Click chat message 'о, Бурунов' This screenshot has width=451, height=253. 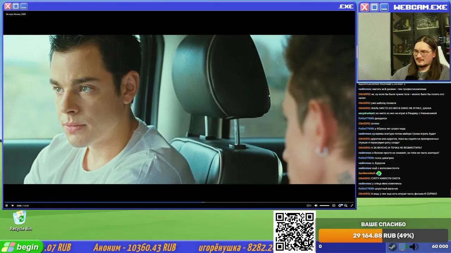(379, 163)
